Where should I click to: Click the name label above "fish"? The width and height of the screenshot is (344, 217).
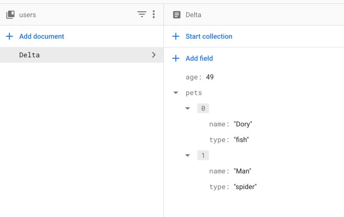click(x=219, y=124)
